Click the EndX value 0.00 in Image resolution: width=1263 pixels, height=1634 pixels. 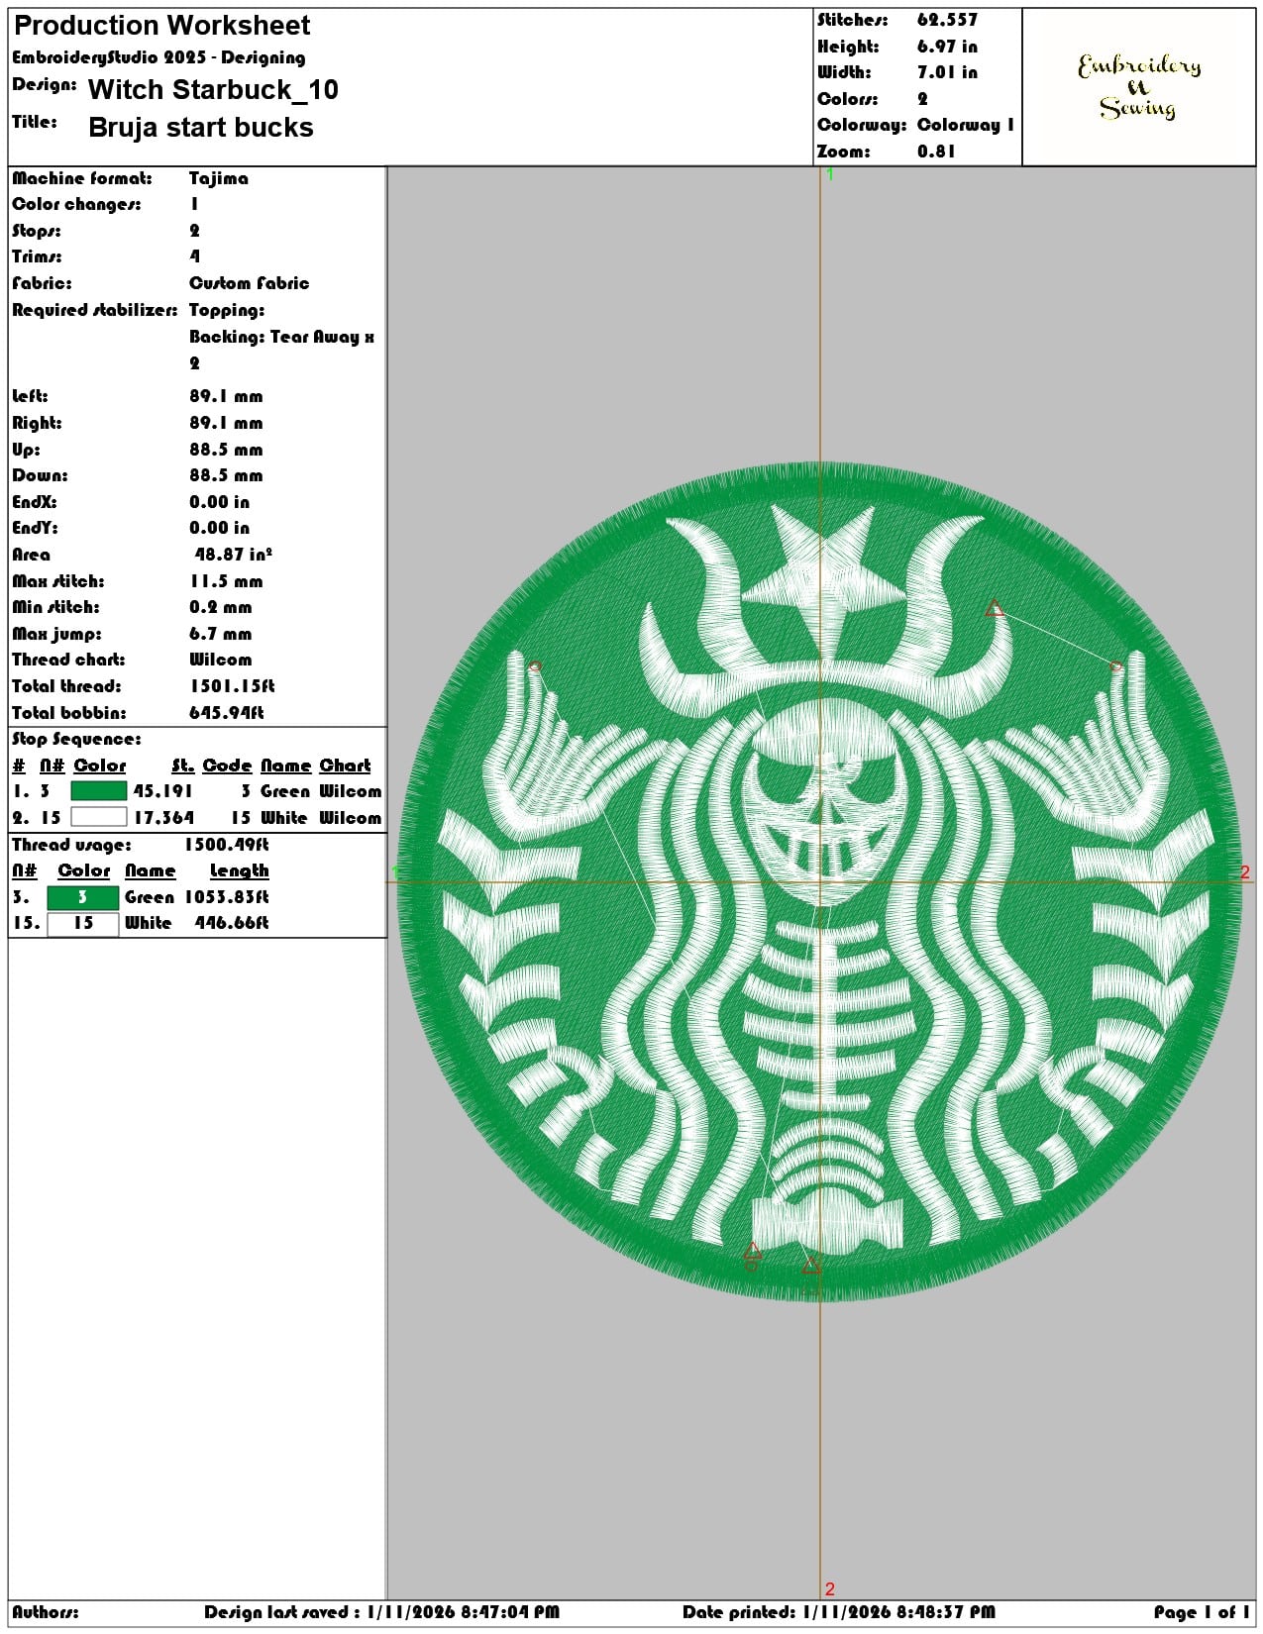click(220, 502)
